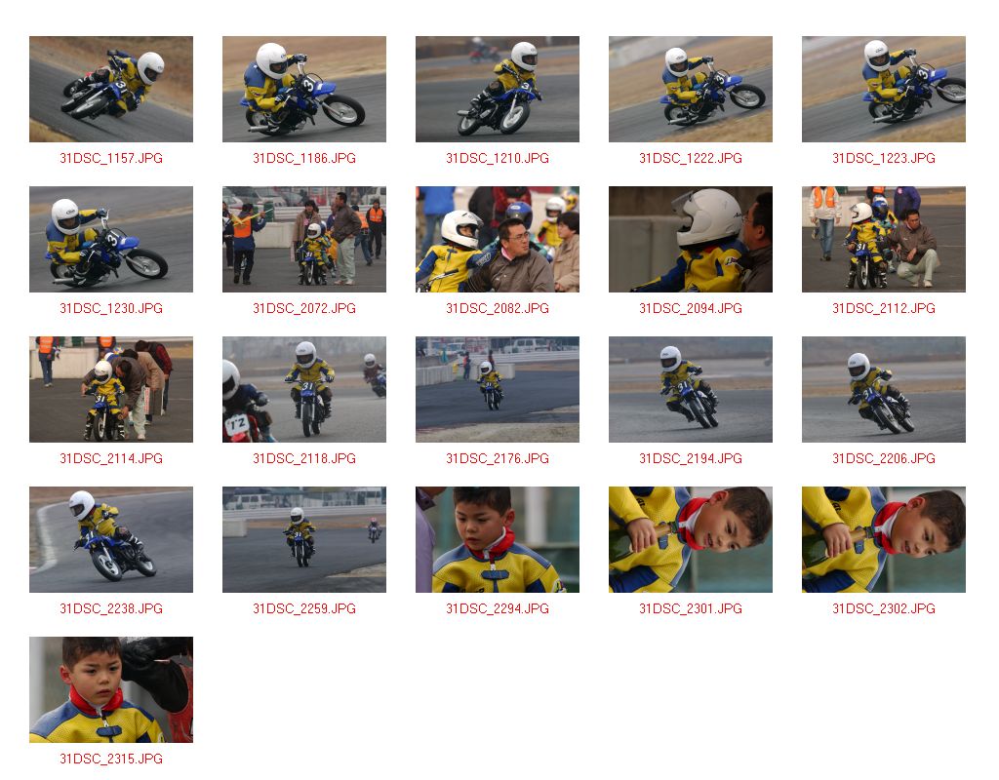Follow the 31DSC_2206.JPG caption link

coord(884,459)
